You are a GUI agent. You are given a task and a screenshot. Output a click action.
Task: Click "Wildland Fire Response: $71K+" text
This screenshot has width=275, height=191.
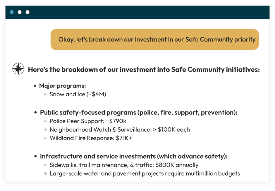point(91,138)
